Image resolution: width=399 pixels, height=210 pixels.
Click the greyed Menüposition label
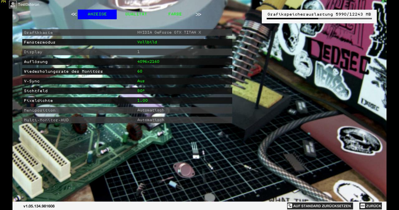[40, 110]
